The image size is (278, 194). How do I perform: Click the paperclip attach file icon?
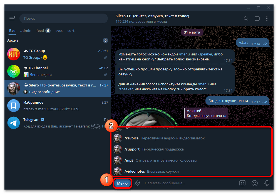[137, 183]
